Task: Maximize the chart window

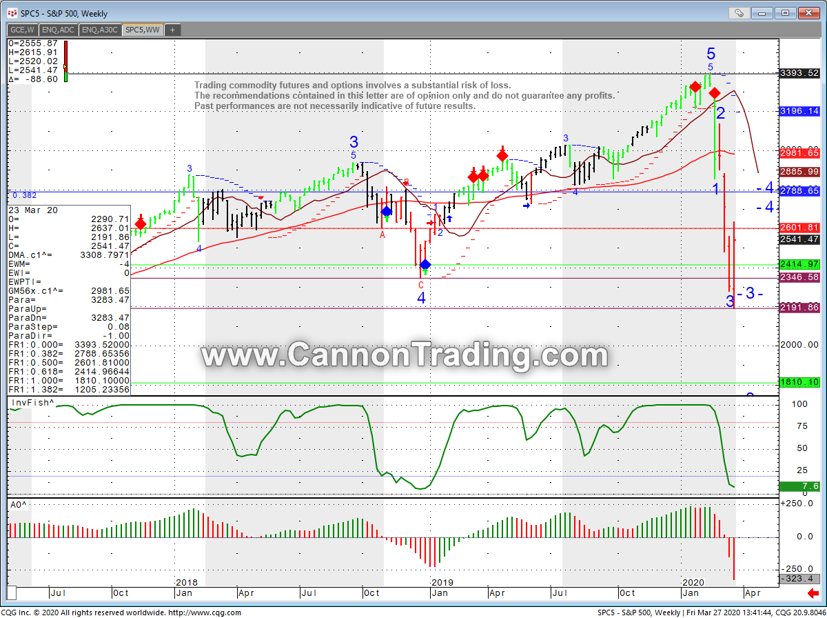Action: (x=784, y=12)
